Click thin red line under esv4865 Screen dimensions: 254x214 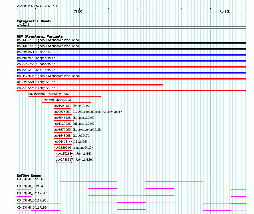[x=66, y=103]
